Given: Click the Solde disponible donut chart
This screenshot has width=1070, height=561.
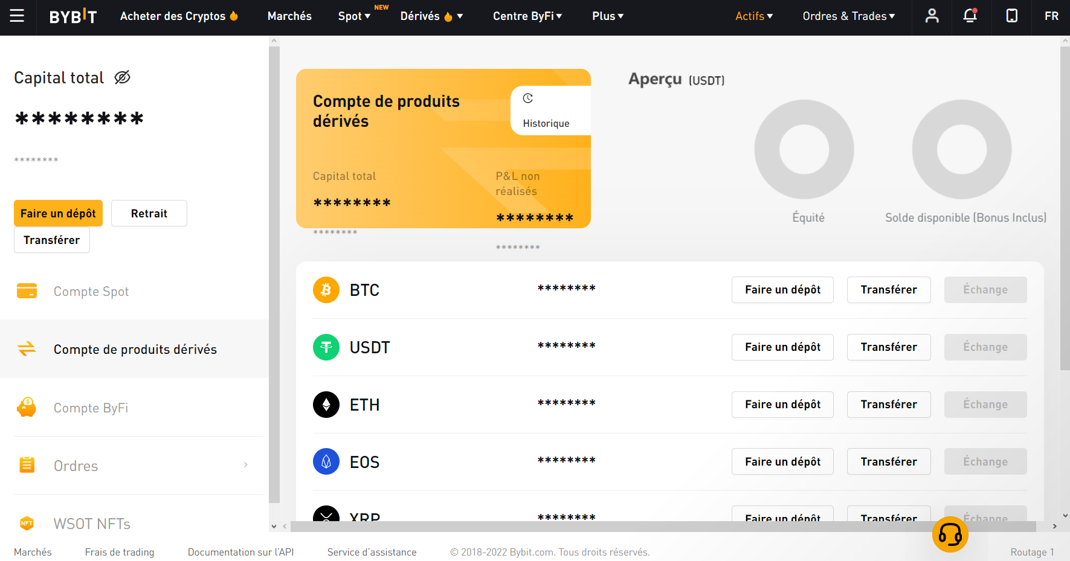Looking at the screenshot, I should (x=962, y=149).
